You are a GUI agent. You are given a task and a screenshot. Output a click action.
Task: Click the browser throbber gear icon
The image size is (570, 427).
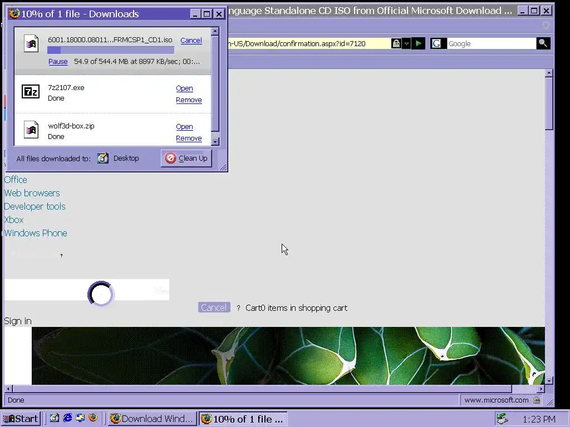[546, 25]
